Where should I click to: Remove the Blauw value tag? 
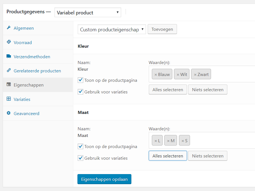(156, 75)
